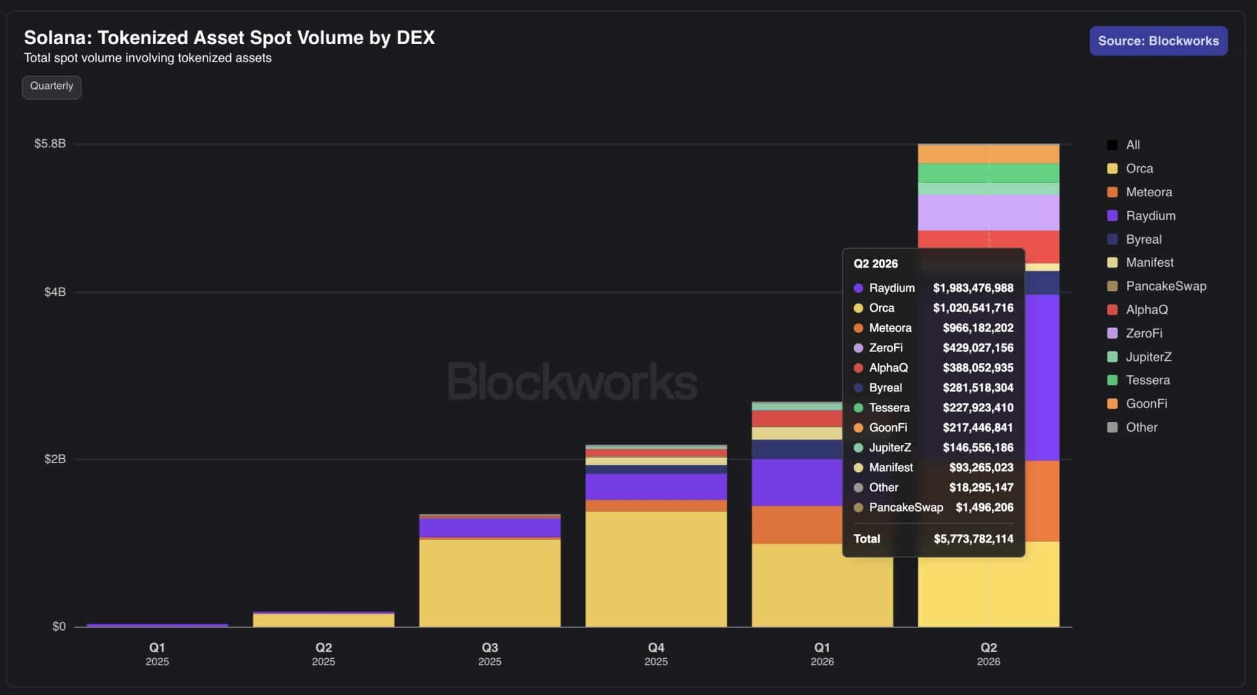Image resolution: width=1257 pixels, height=695 pixels.
Task: Click the Q2 2025 bar
Action: pos(323,620)
